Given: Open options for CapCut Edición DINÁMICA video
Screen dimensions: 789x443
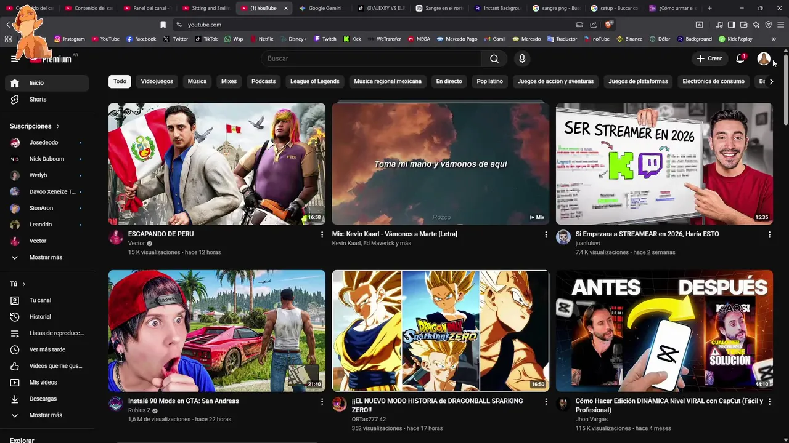Looking at the screenshot, I should tap(769, 401).
